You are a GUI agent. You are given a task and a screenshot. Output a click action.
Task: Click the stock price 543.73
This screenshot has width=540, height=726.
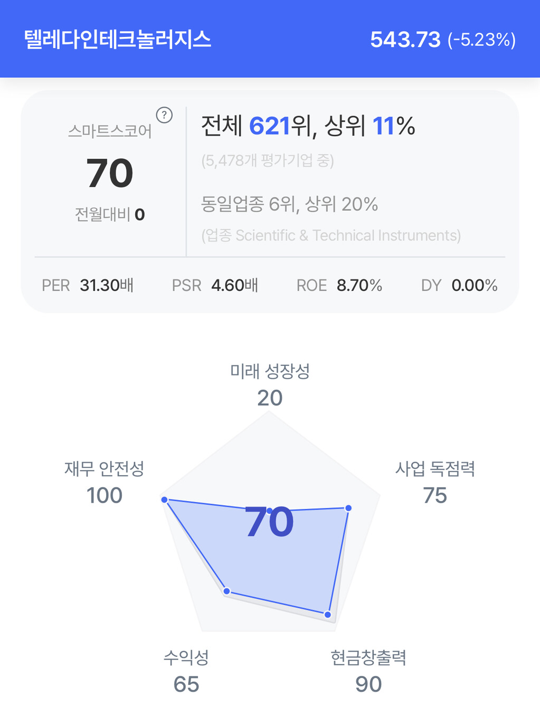pos(405,40)
